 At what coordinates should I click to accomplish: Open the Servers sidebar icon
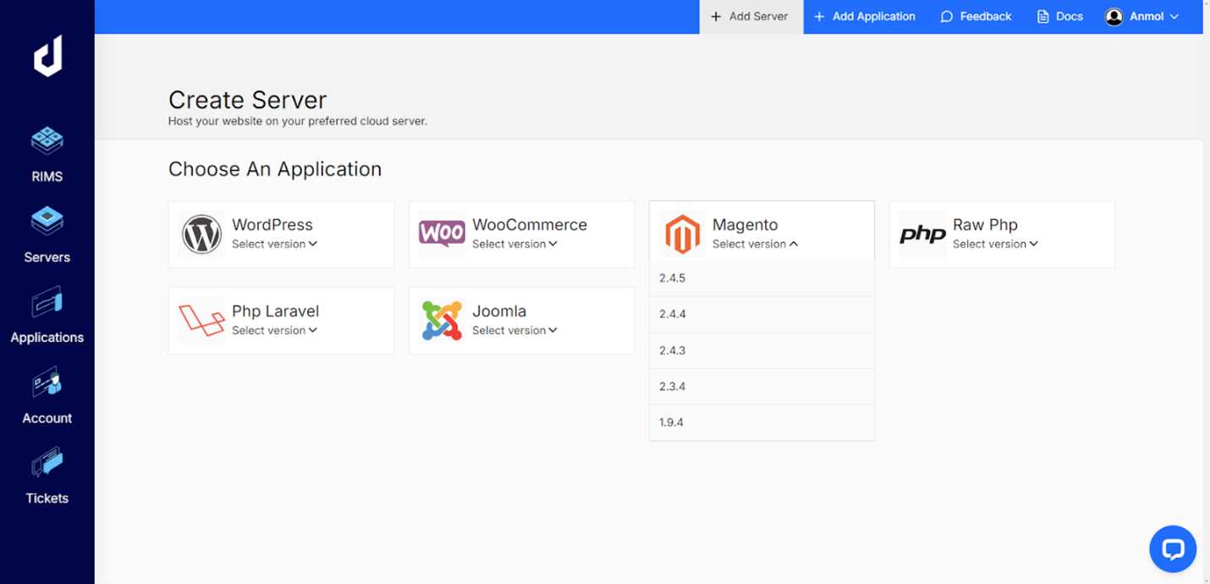pyautogui.click(x=47, y=220)
